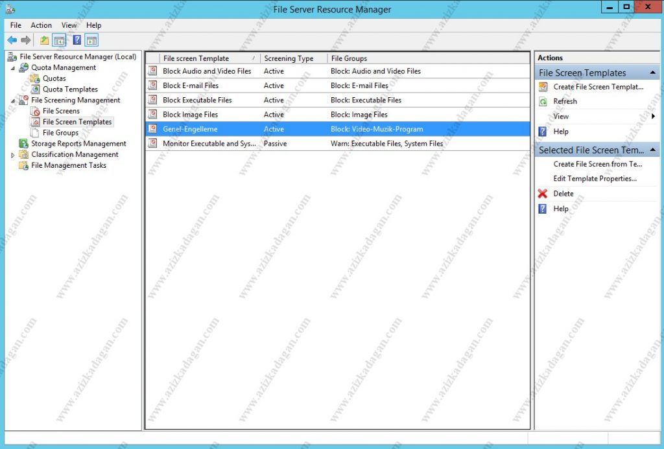The width and height of the screenshot is (664, 449).
Task: Click the Forward arrow toolbar icon
Action: 26,40
